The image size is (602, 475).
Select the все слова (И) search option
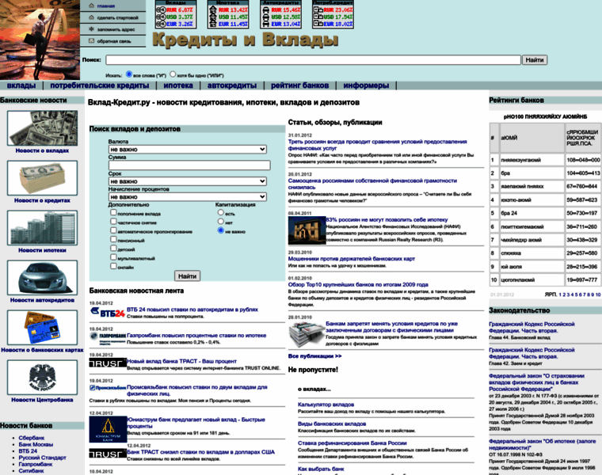(129, 74)
